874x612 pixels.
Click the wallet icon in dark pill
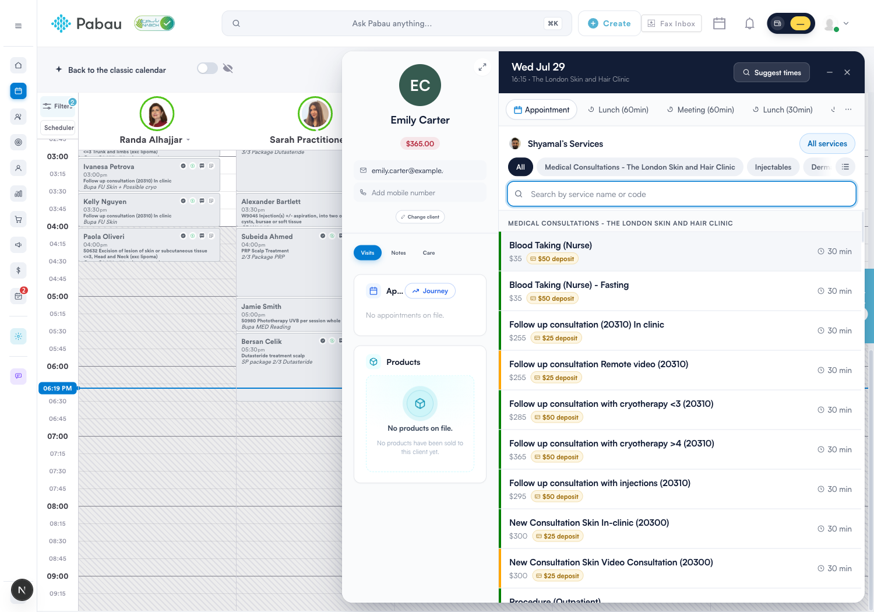coord(777,23)
